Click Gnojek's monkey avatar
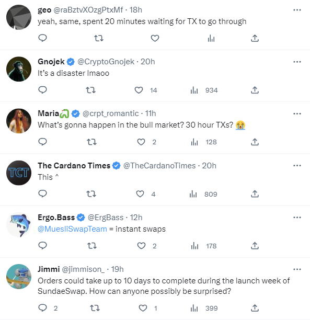The image size is (310, 320). tap(19, 69)
